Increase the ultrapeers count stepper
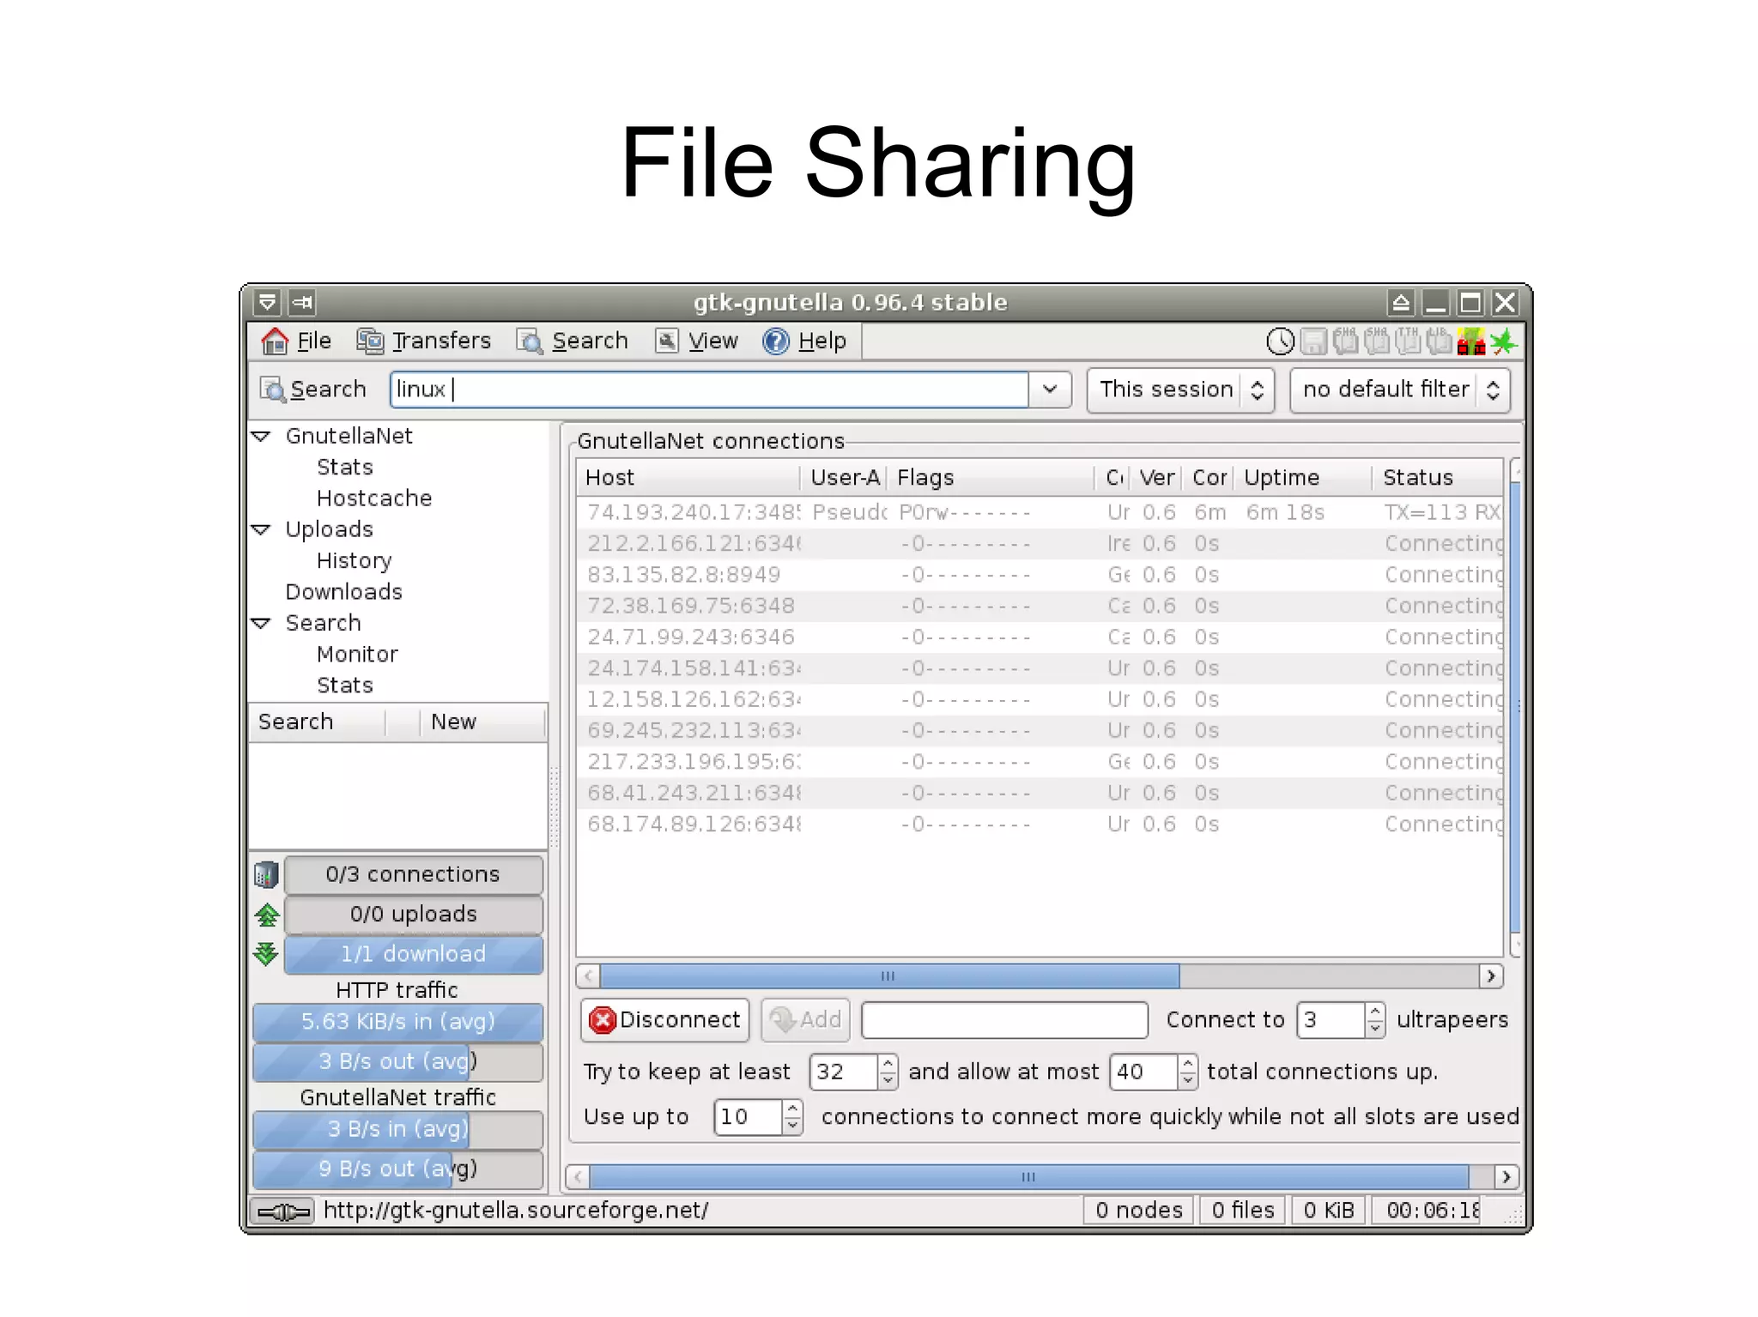 tap(1375, 1012)
